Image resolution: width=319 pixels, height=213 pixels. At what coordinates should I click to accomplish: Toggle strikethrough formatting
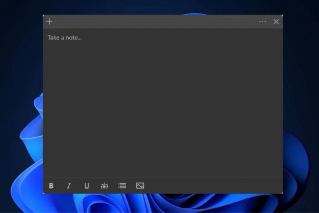point(104,186)
